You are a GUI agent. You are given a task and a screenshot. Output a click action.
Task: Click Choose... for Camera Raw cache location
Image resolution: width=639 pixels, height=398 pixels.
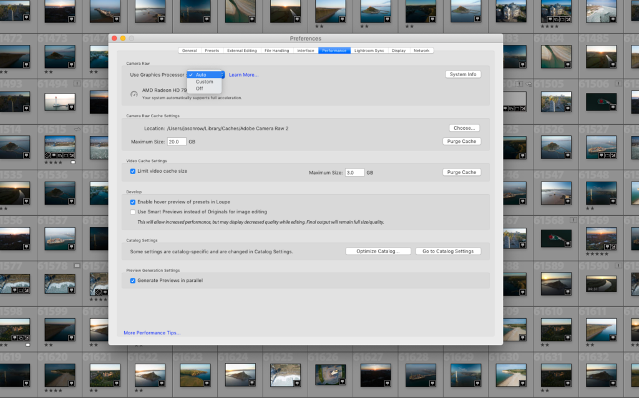(x=464, y=128)
